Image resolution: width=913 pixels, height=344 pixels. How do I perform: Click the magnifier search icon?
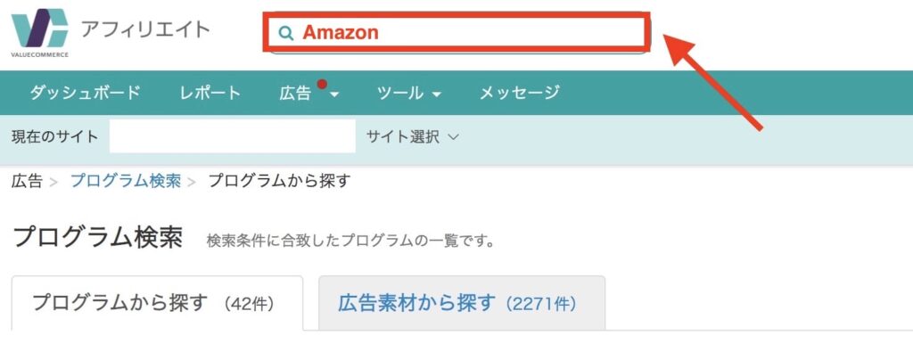tap(285, 33)
